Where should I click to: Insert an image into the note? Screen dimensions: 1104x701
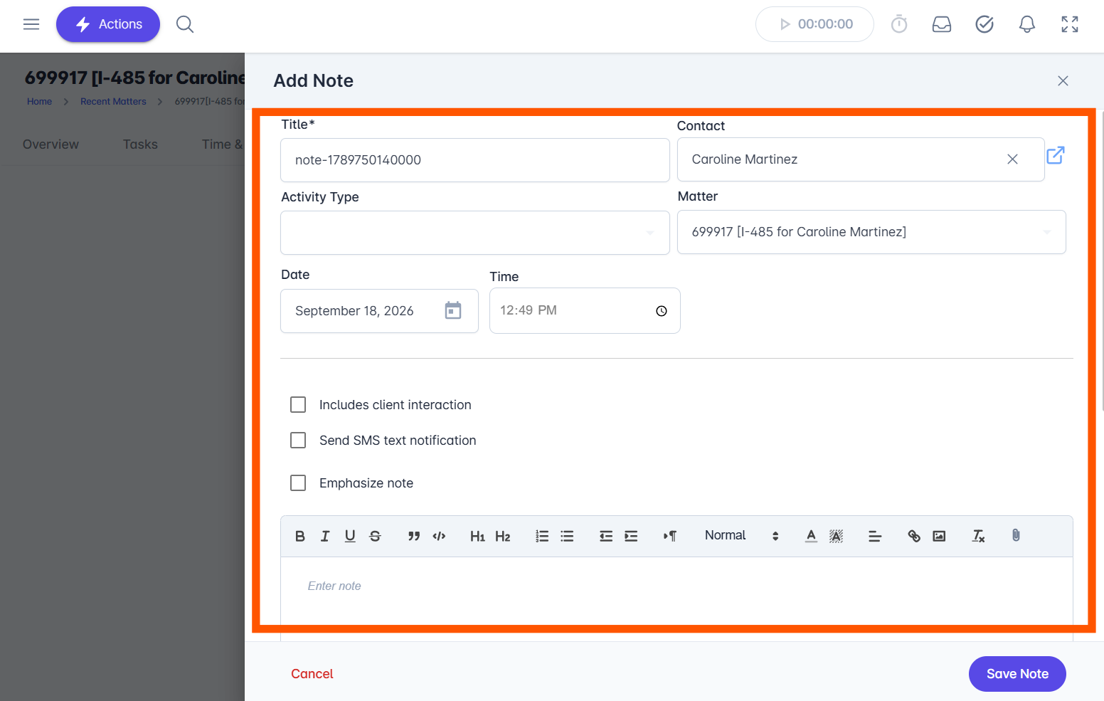tap(939, 536)
